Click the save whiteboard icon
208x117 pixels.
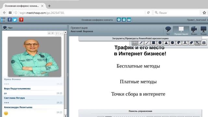(x=204, y=43)
